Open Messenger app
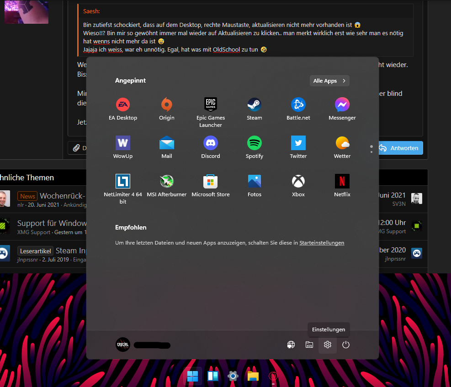The image size is (451, 387). pos(342,109)
